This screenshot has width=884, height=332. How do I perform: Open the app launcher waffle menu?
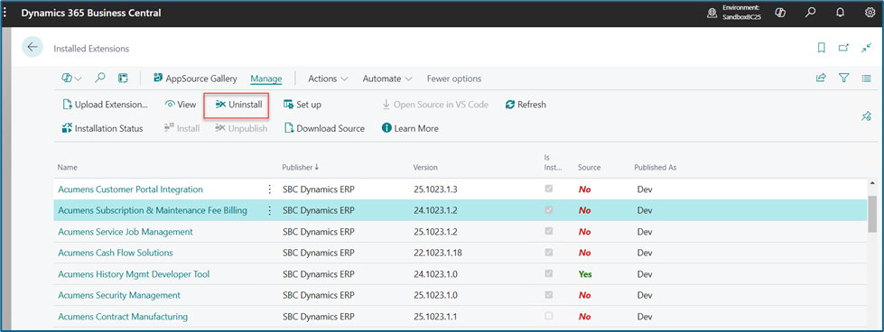pyautogui.click(x=5, y=13)
